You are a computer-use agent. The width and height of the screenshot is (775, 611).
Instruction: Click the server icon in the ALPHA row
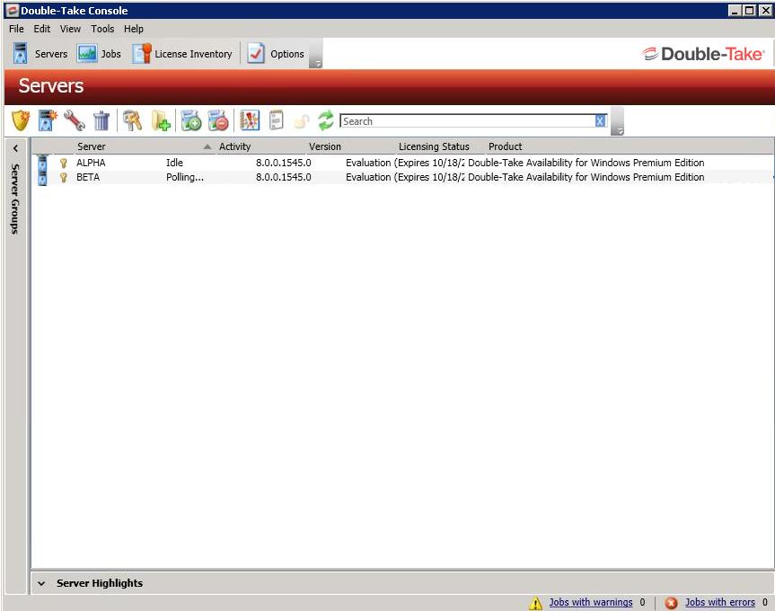click(x=42, y=163)
